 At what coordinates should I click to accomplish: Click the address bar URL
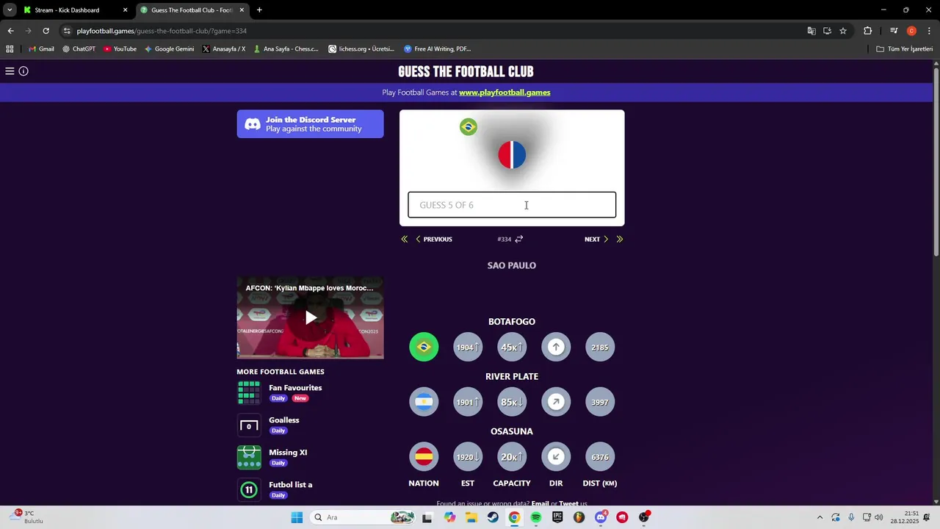click(x=162, y=31)
